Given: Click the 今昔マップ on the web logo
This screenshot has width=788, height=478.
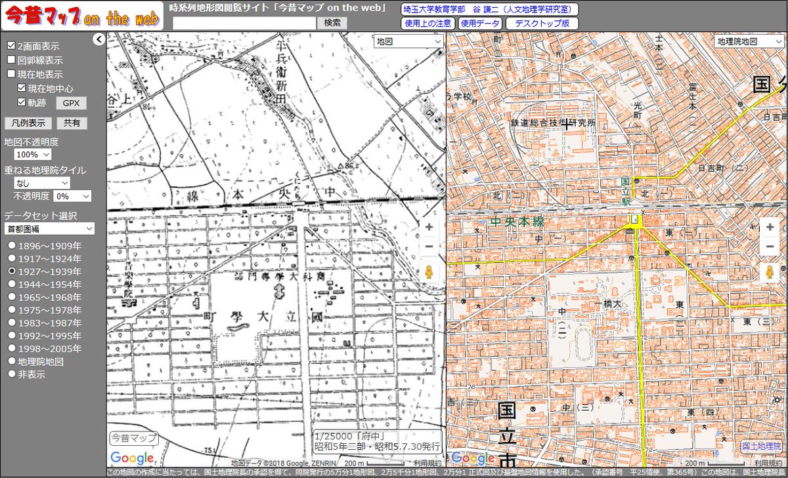Looking at the screenshot, I should click(81, 16).
